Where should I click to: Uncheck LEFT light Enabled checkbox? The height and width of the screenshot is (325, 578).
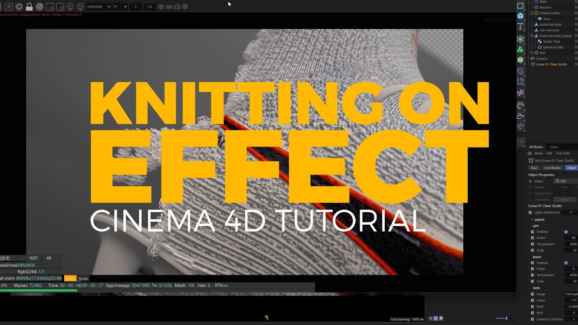click(566, 232)
